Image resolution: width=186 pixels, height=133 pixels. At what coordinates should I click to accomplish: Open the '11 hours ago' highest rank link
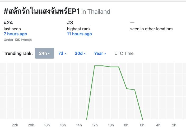(79, 34)
